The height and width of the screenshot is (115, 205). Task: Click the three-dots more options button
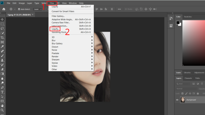tap(119, 9)
